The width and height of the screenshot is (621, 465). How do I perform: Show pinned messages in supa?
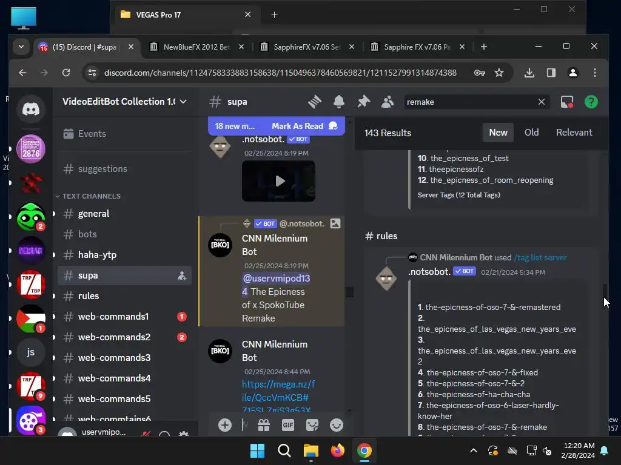(x=363, y=102)
